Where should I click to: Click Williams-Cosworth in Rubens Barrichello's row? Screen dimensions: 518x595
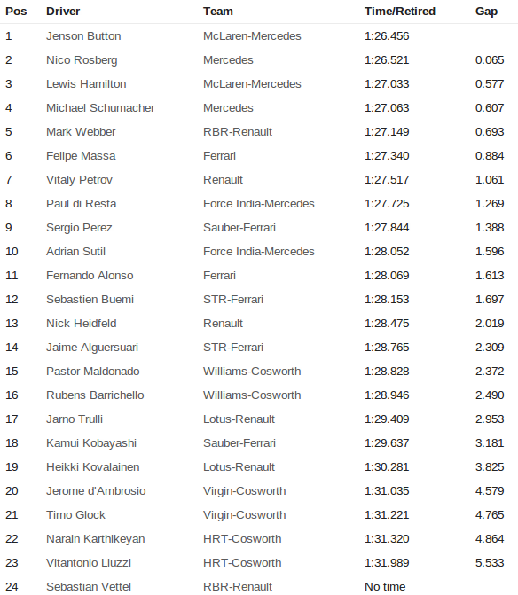252,395
